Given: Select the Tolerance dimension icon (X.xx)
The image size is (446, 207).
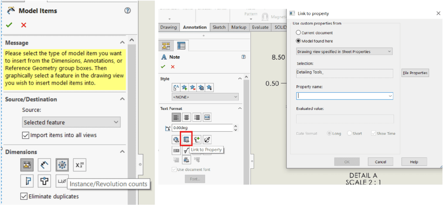Looking at the screenshot, I should (x=80, y=164).
